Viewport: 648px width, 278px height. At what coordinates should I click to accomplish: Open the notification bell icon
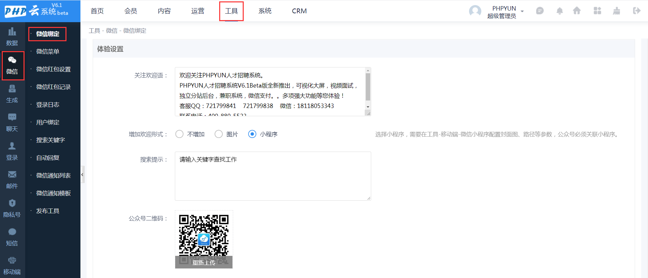tap(559, 11)
